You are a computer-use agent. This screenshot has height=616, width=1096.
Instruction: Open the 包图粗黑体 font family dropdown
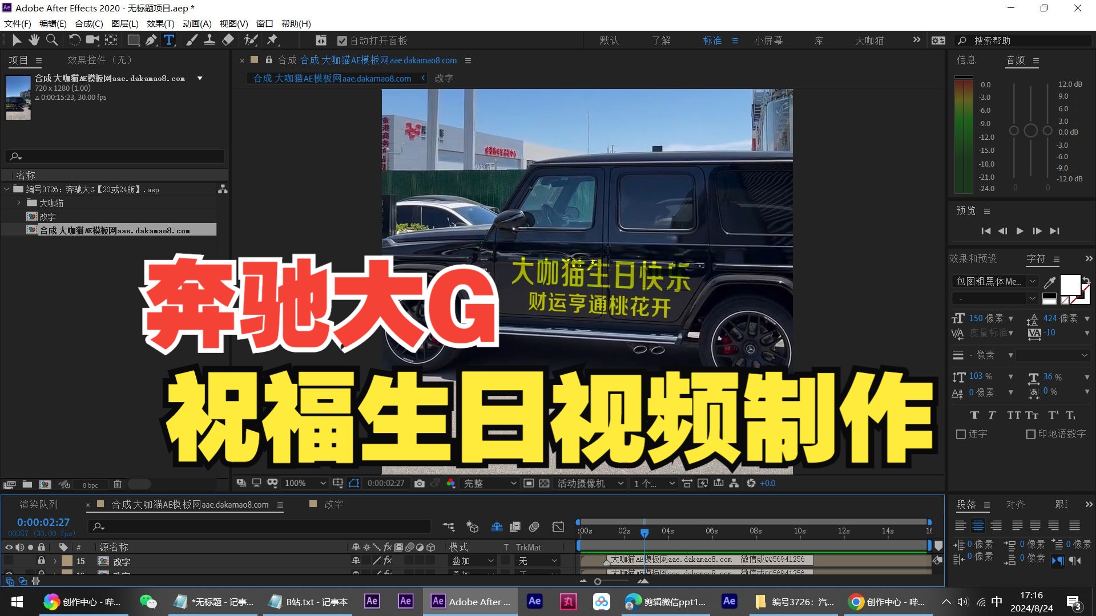tap(995, 281)
